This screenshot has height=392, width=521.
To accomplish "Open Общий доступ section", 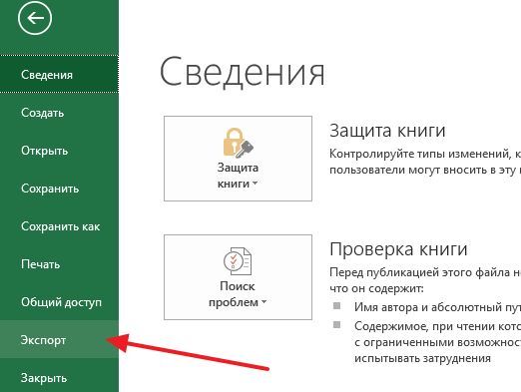I will coord(59,302).
